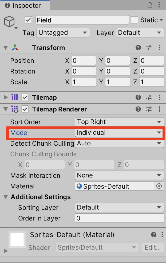Viewport: 166px width, 263px height.
Task: Open Transform component help reference
Action: pyautogui.click(x=138, y=48)
